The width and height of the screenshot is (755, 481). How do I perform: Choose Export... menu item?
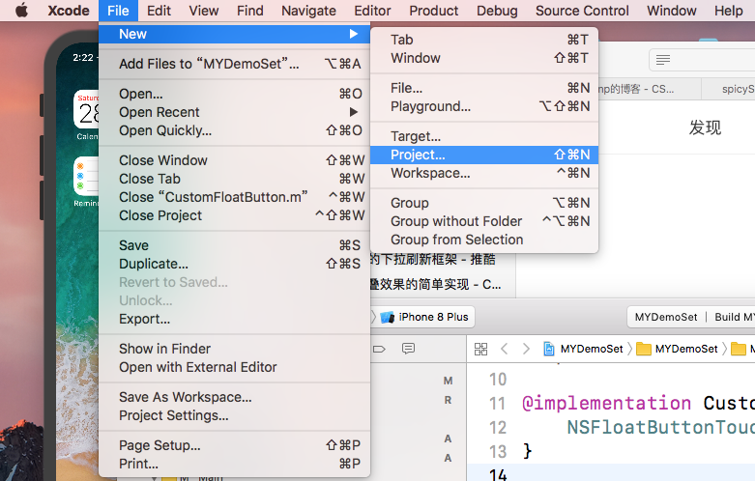click(235, 319)
